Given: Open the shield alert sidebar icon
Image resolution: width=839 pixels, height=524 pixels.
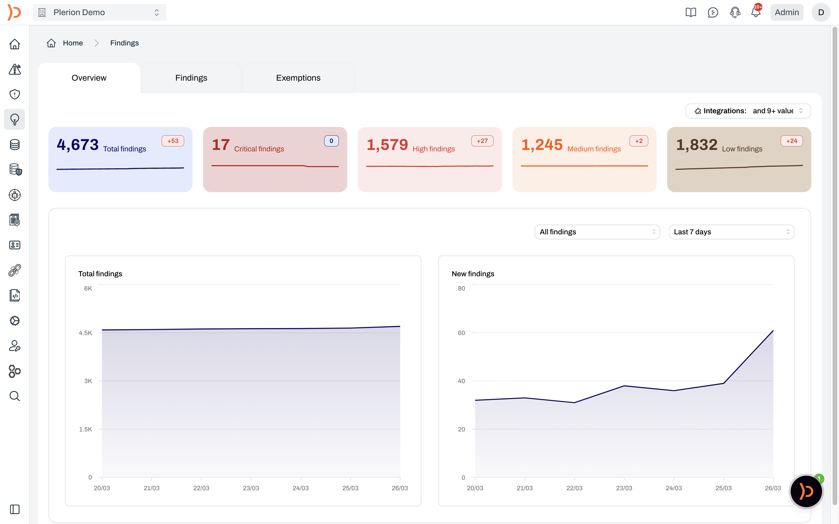Looking at the screenshot, I should pyautogui.click(x=15, y=94).
